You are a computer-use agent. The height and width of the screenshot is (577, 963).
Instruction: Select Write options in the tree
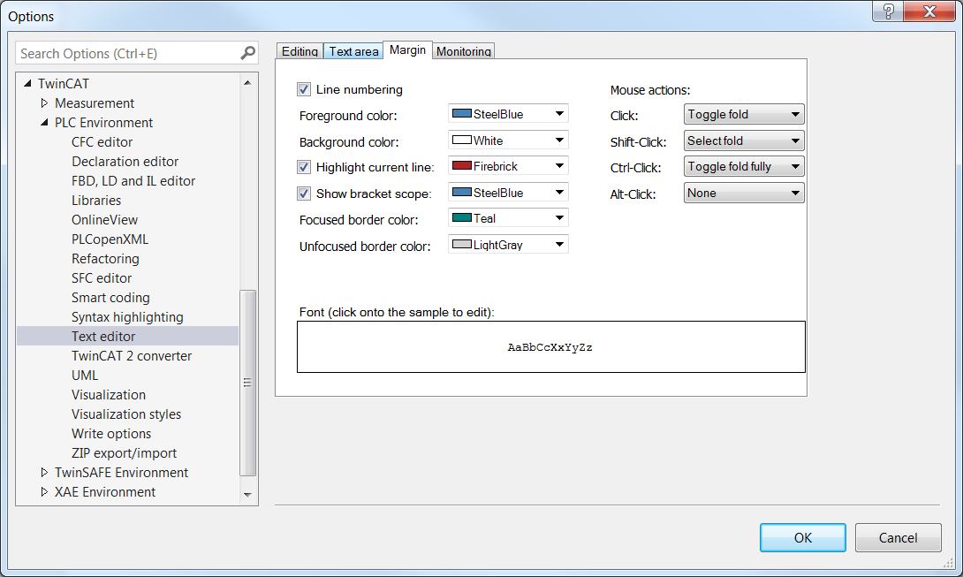(111, 434)
